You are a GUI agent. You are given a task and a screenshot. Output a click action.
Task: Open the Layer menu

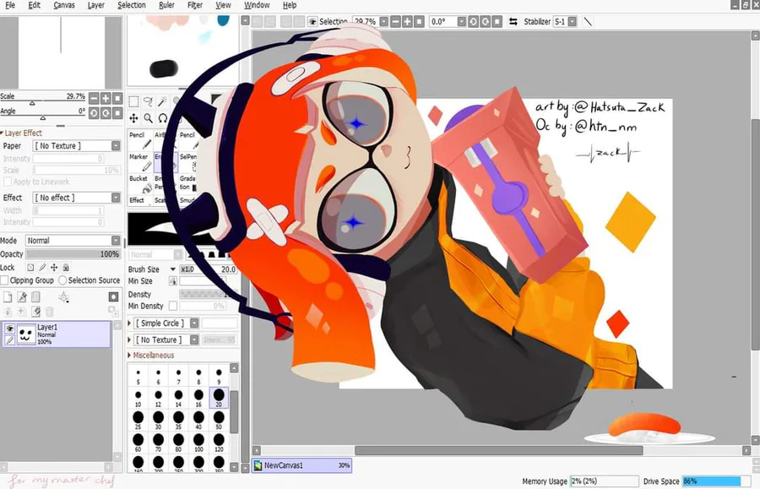[95, 5]
